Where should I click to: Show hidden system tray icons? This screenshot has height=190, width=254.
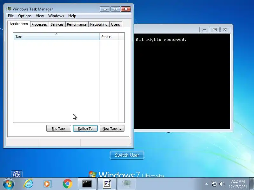point(207,184)
